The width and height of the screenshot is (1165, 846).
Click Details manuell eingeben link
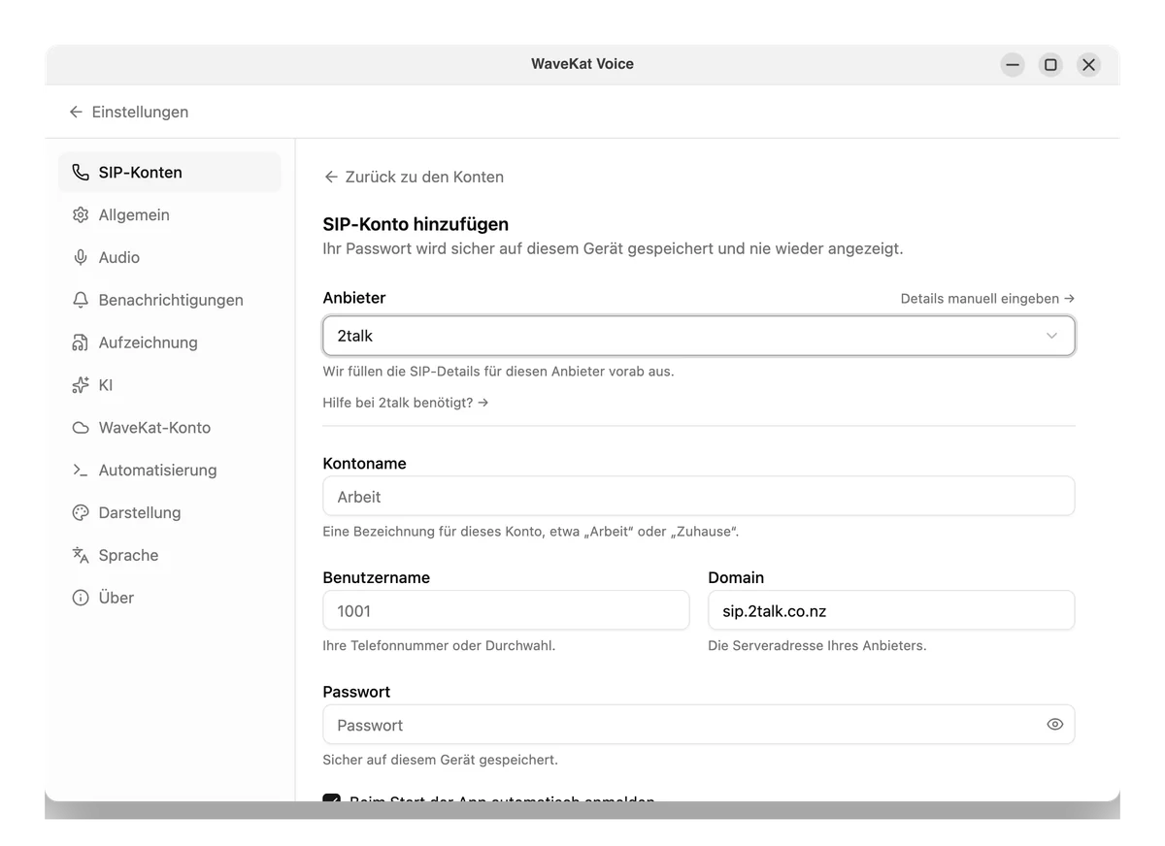click(x=987, y=299)
